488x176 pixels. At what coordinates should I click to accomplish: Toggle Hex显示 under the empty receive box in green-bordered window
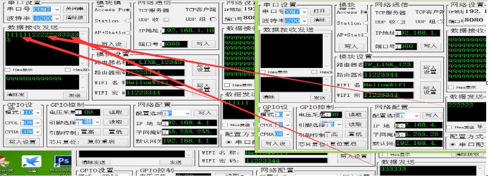pyautogui.click(x=263, y=72)
